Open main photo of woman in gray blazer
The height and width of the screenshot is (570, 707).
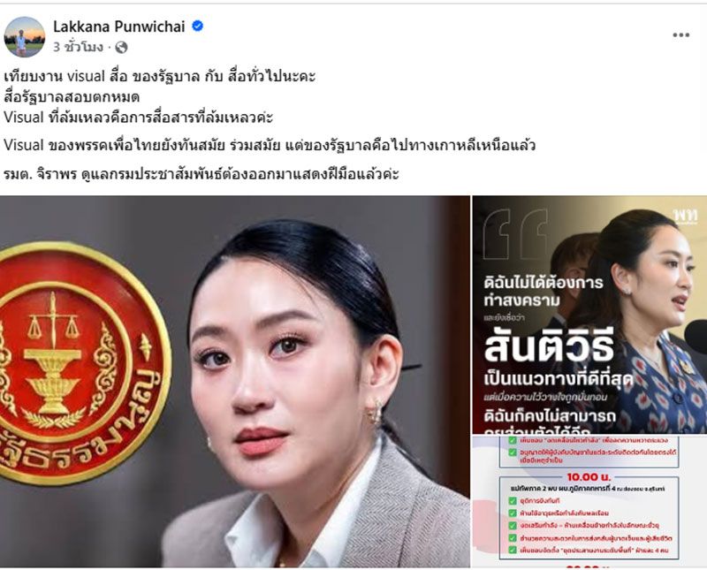click(235, 382)
